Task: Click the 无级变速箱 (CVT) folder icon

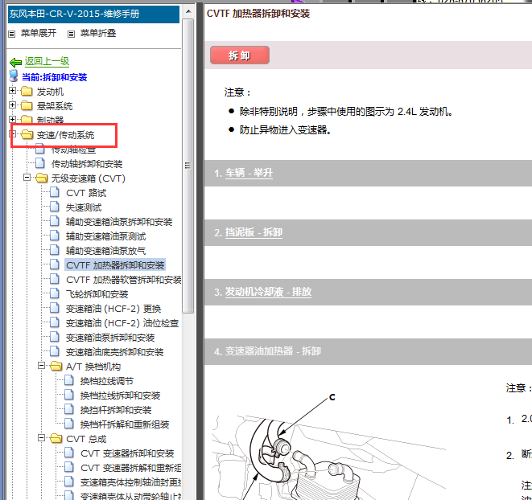Action: 41,178
